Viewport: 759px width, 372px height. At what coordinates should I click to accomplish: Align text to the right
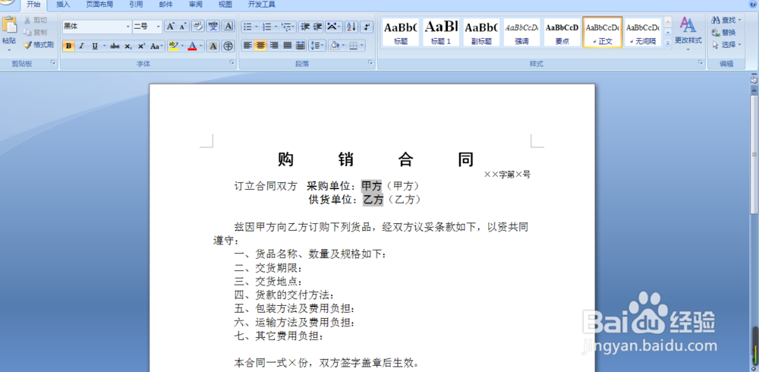coord(274,46)
